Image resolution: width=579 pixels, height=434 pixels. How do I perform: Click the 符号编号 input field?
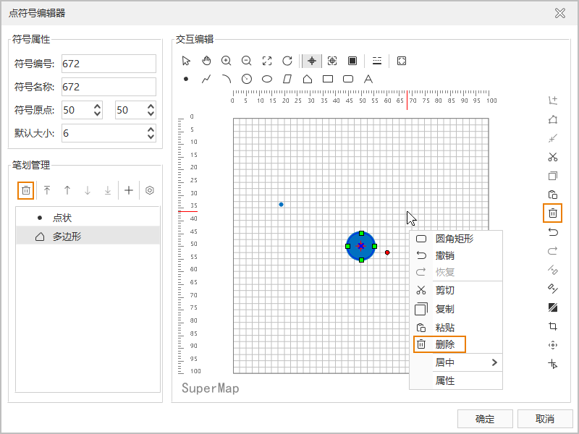109,64
